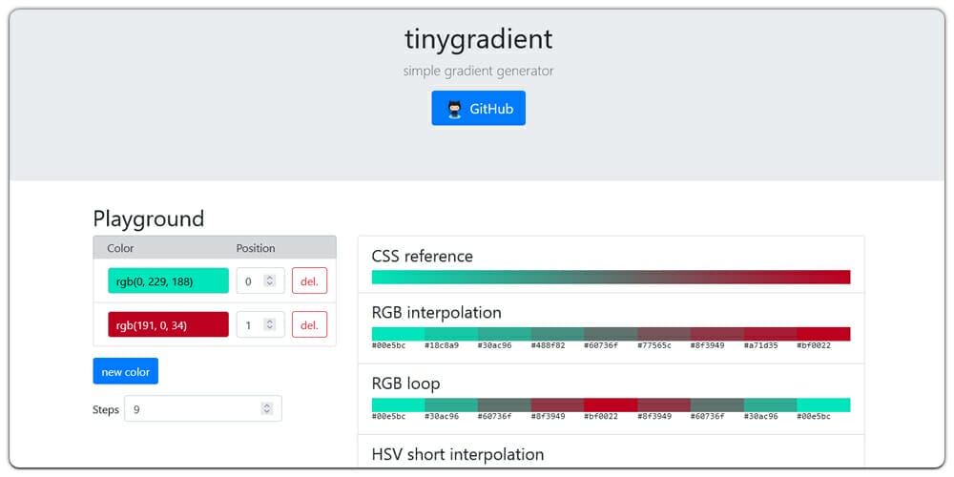Image resolution: width=954 pixels, height=477 pixels.
Task: Click the position stepper for the first color
Action: tap(269, 280)
